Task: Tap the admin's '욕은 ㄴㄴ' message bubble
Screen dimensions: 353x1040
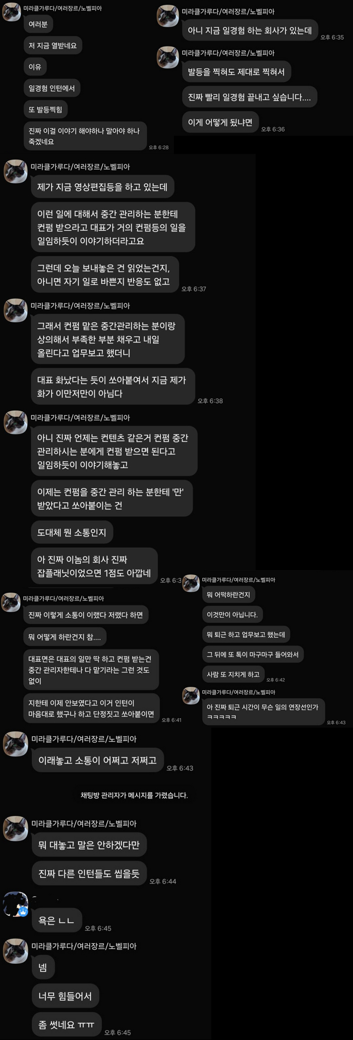Action: coord(56,920)
